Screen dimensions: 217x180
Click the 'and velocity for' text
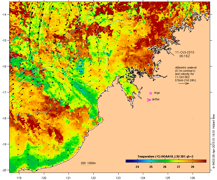tap(184, 74)
